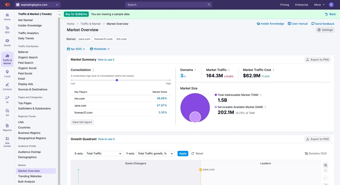Screen dimensions: 340x185
Task: Click zara.com point in Growth Quadrant
Action: tap(201, 170)
